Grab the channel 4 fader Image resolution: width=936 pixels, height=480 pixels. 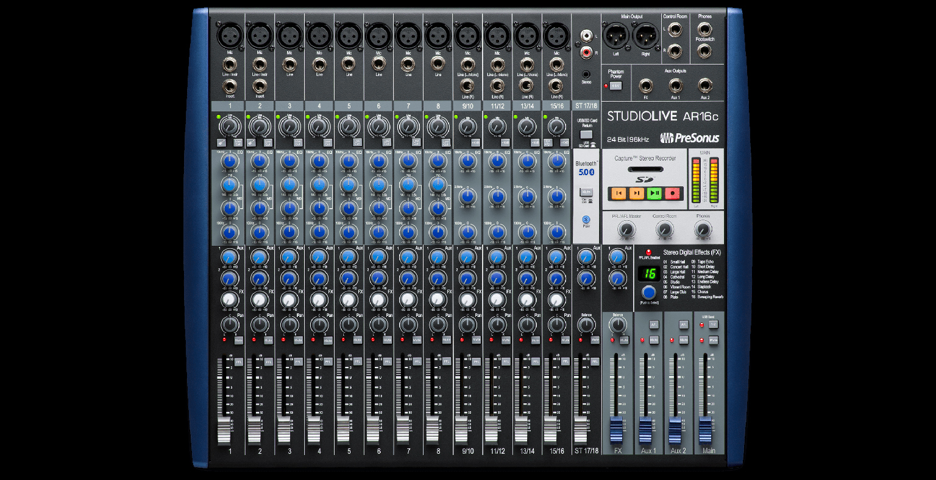click(x=314, y=430)
